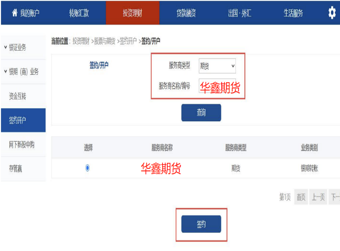Image resolution: width=340 pixels, height=251 pixels.
Task: Select the 华鑫期货 row radio button
Action: click(x=87, y=168)
